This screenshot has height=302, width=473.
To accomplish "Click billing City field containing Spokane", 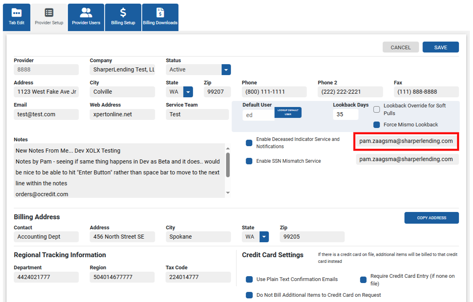I will 198,237.
